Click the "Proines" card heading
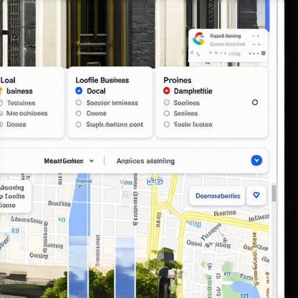 [x=178, y=80]
